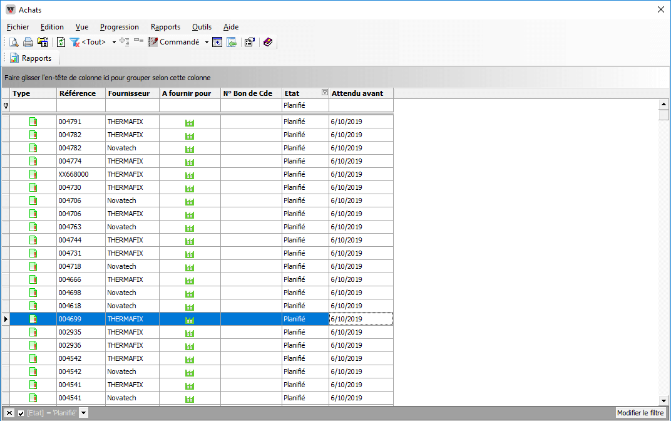
Task: Expand the Commandé dropdown arrow
Action: coord(207,43)
